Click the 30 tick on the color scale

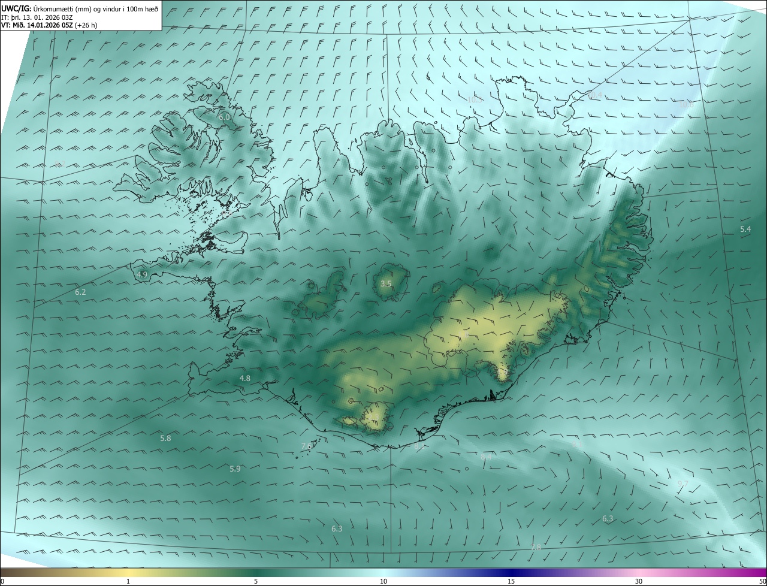point(639,581)
